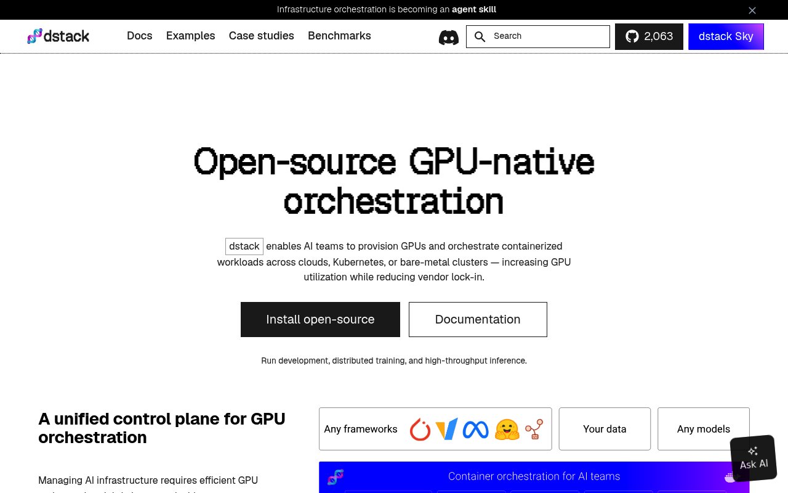The height and width of the screenshot is (493, 788).
Task: Click the Vertex-style yellow-blue framework icon
Action: 446,429
